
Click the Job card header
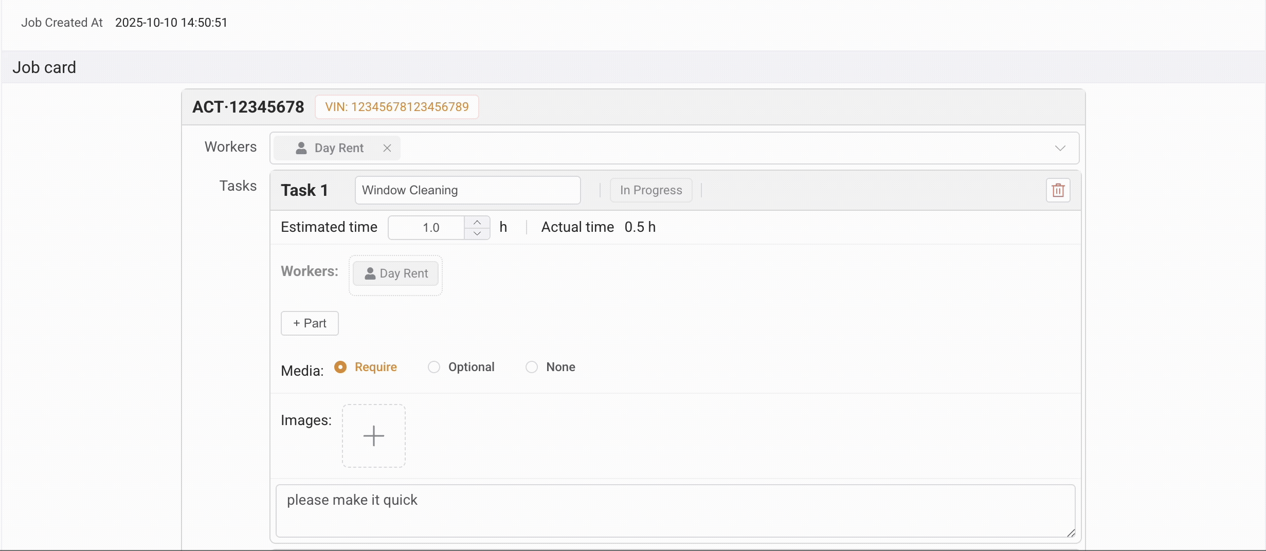44,67
